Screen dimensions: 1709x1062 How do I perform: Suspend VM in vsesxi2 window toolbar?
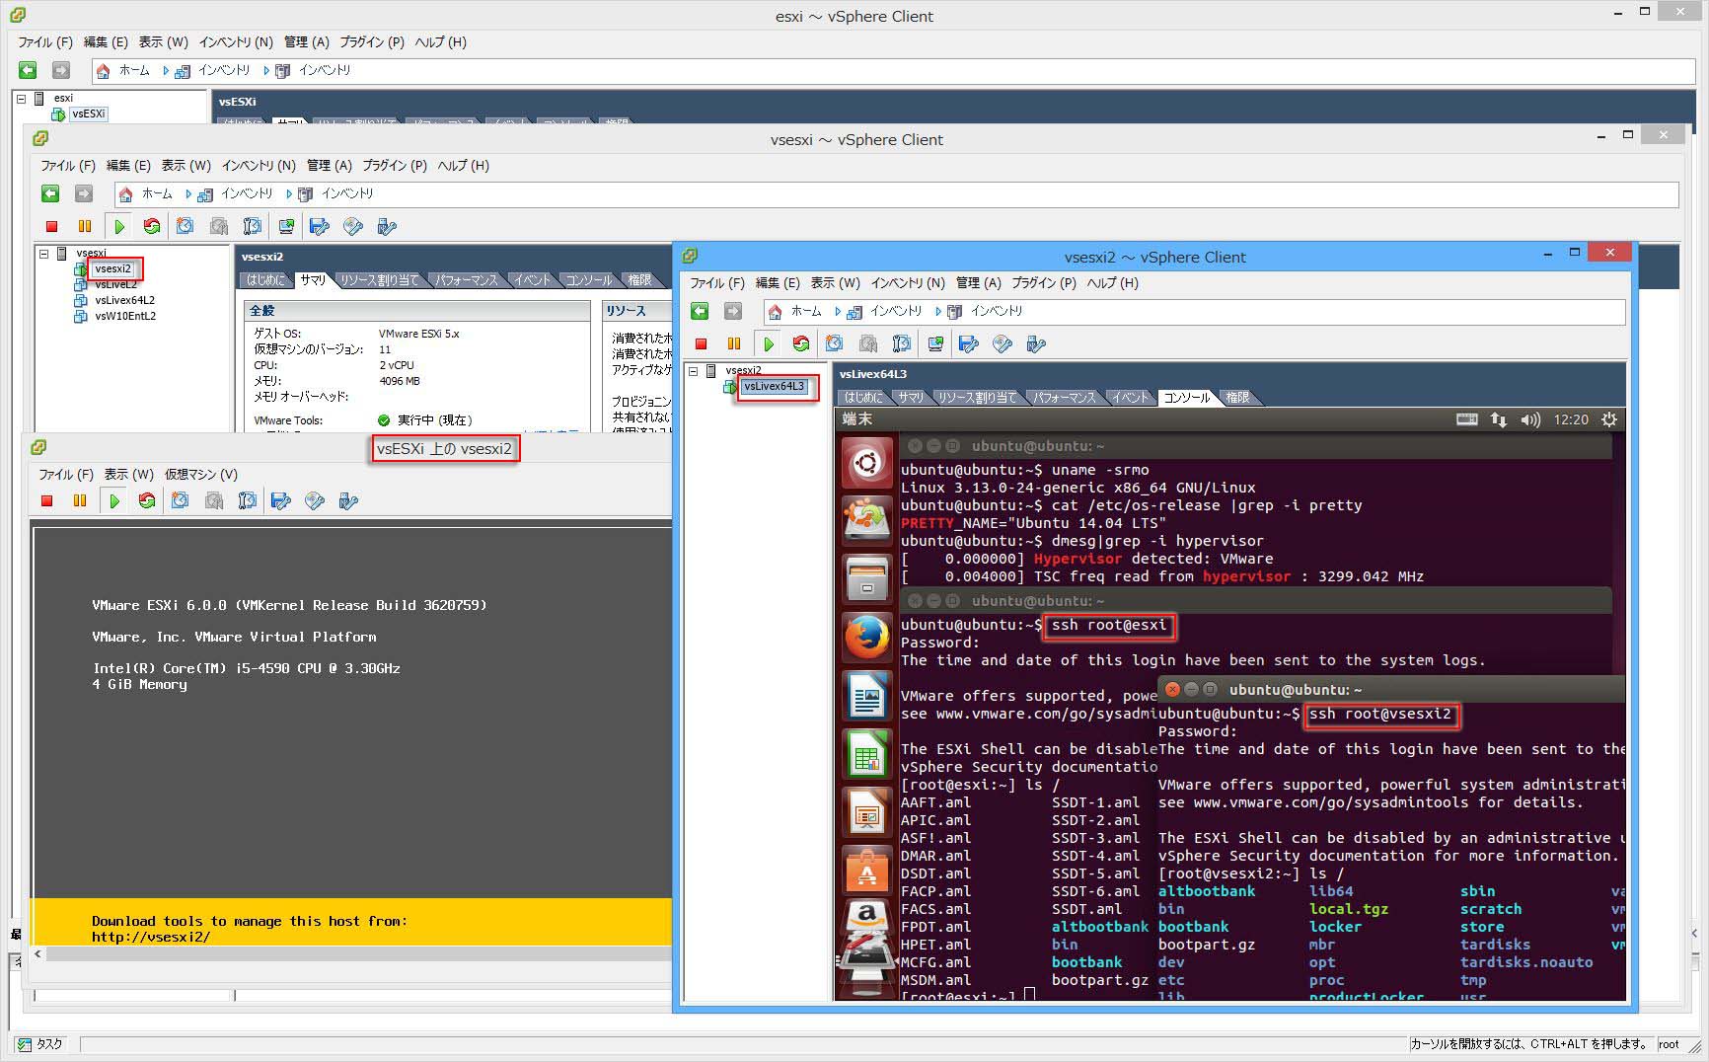(x=734, y=343)
